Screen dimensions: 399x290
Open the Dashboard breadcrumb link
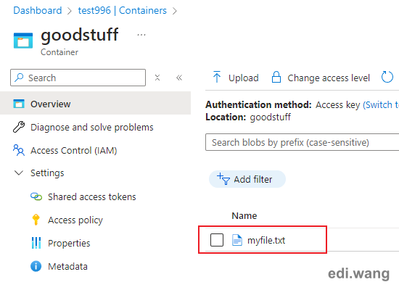tap(38, 10)
